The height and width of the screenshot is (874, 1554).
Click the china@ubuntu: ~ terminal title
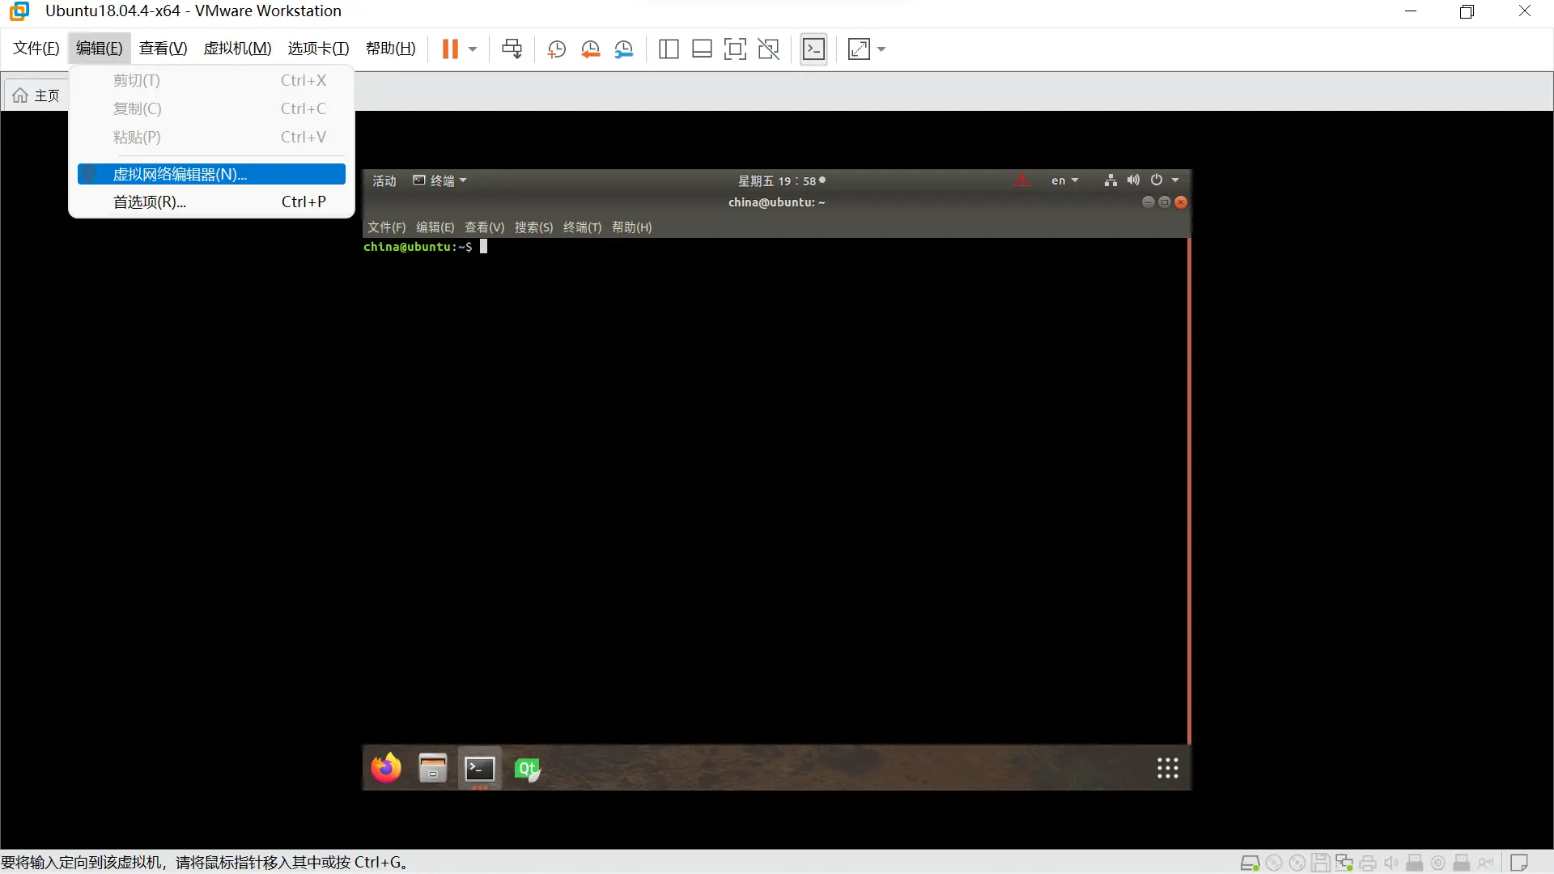click(x=776, y=202)
